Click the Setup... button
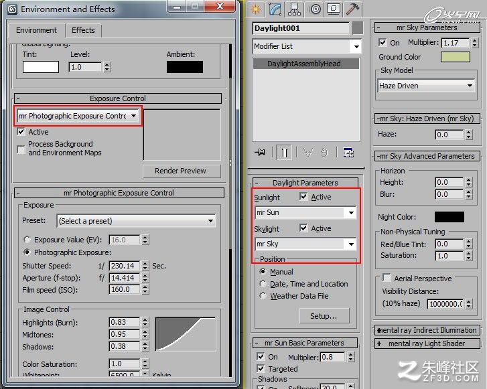Screen dimensions: 487x389 pyautogui.click(x=324, y=316)
